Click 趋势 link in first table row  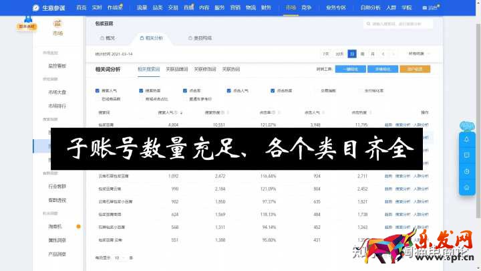[x=388, y=124]
